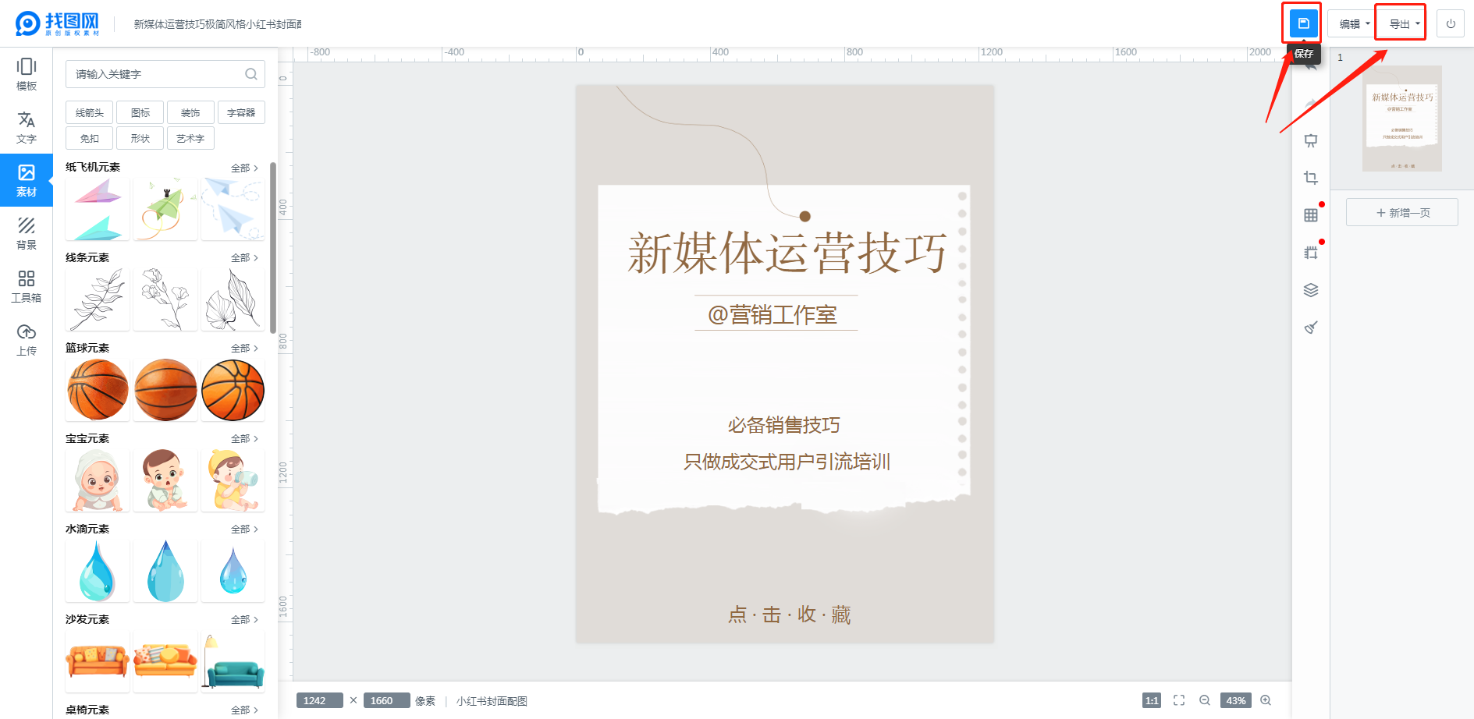Expand all 宝宝元素 items
The image size is (1474, 719).
244,439
